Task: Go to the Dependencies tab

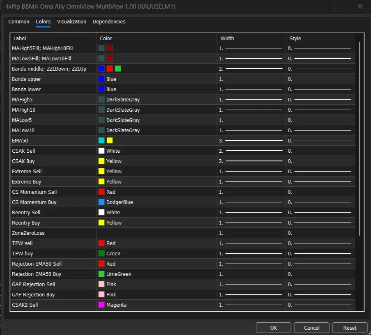Action: tap(109, 22)
